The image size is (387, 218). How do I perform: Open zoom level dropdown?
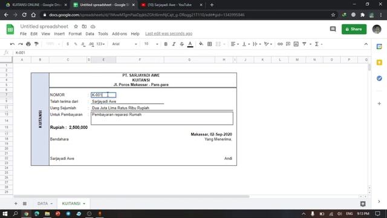53,44
